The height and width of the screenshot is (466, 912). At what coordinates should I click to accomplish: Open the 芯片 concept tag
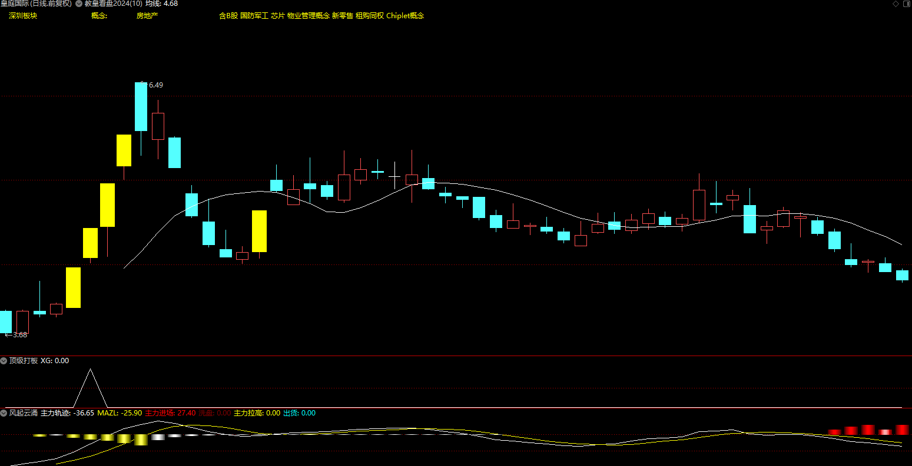[278, 16]
